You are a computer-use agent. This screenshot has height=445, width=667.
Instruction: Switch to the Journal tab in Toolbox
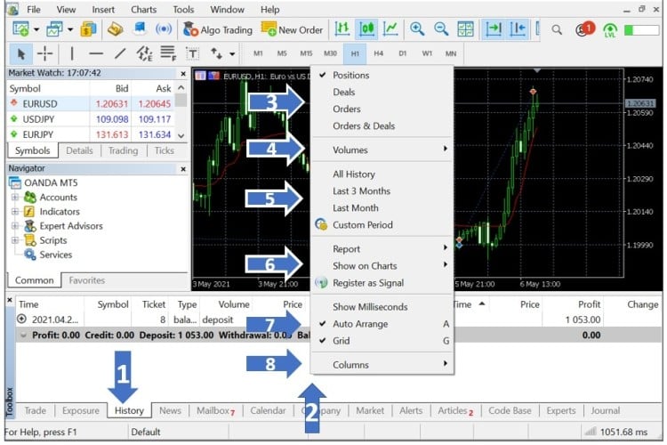(606, 410)
